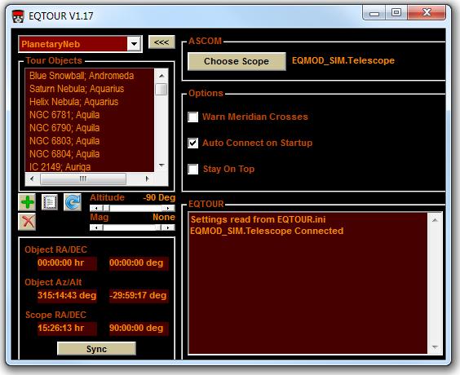This screenshot has width=460, height=375.
Task: Select NGC 6790; Aquila entry
Action: pos(64,128)
